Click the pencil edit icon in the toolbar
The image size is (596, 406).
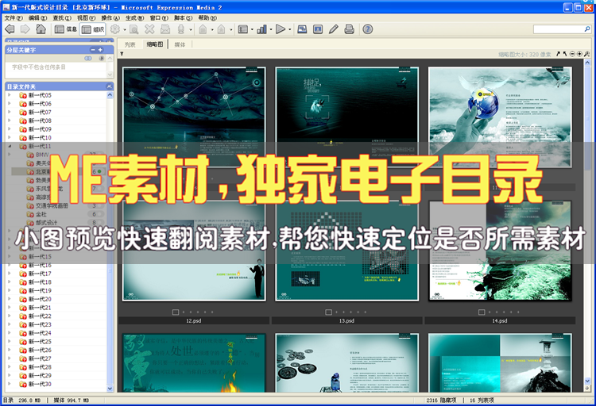pos(334,29)
